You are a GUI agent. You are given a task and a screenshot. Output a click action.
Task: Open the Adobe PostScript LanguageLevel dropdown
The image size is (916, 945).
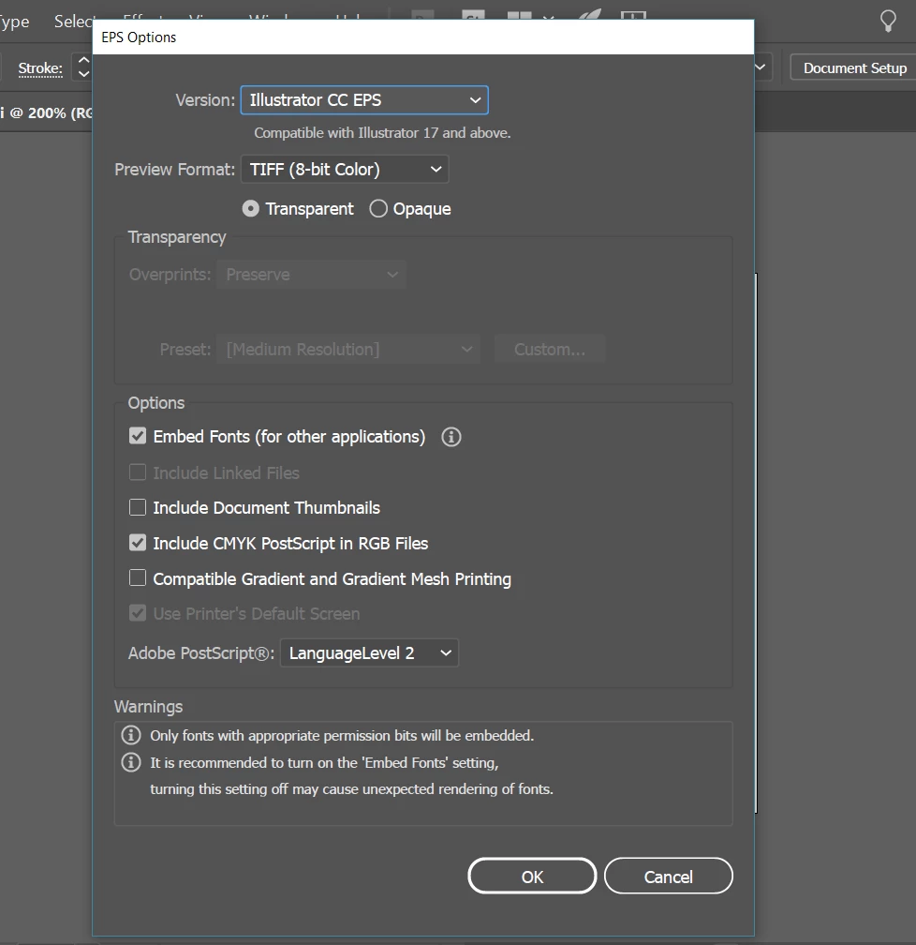pos(369,653)
